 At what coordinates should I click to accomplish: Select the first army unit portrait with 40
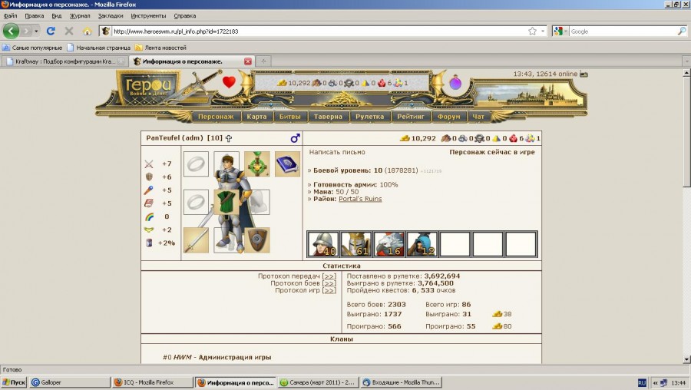tap(323, 244)
